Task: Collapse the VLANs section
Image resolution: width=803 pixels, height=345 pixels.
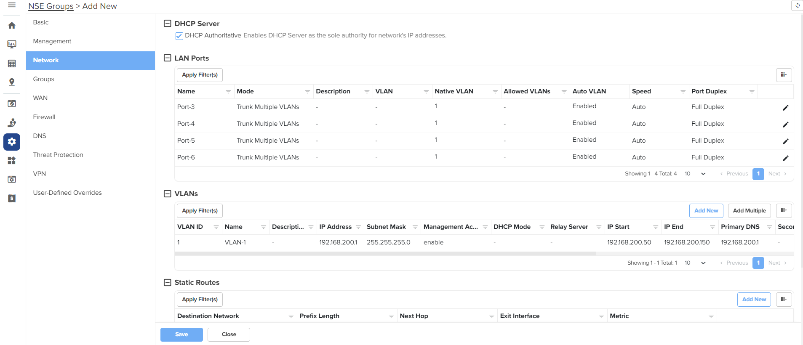Action: [x=167, y=194]
